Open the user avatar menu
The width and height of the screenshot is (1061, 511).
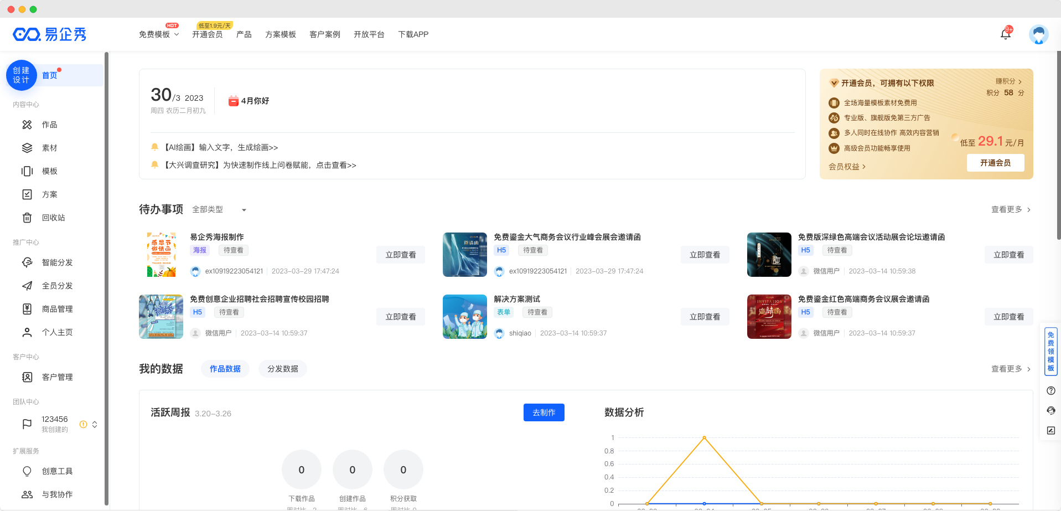1039,34
